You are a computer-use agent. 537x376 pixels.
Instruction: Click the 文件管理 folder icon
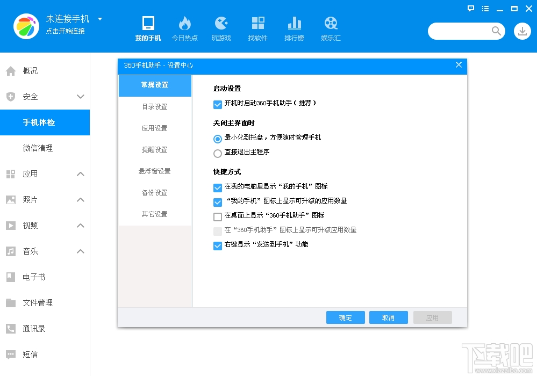(x=11, y=303)
